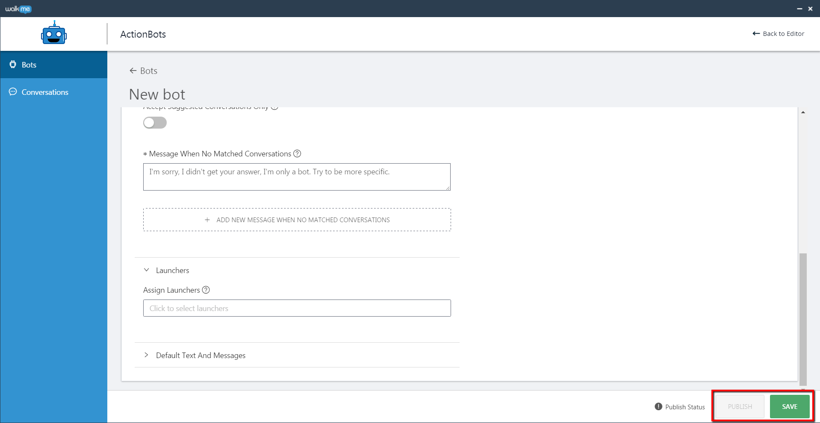The height and width of the screenshot is (423, 820).
Task: Click the back arrow next to Bots
Action: (132, 70)
